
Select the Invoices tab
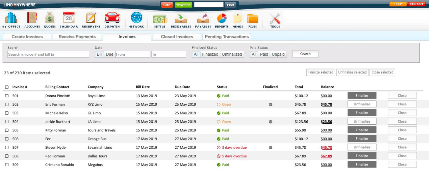[x=127, y=37]
